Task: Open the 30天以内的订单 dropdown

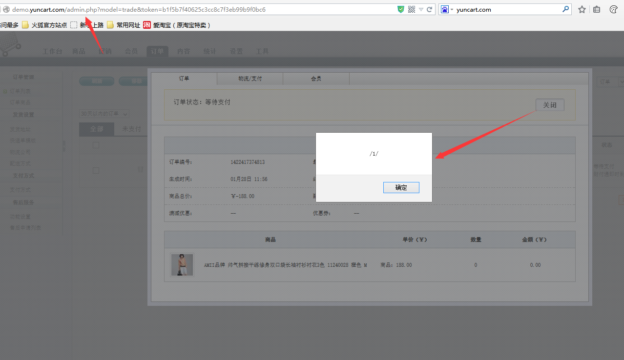Action: pos(104,114)
